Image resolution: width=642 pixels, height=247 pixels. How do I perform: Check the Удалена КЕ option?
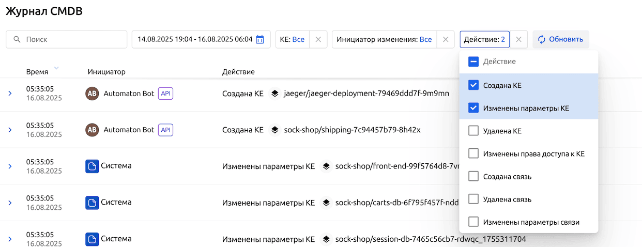[x=473, y=131]
